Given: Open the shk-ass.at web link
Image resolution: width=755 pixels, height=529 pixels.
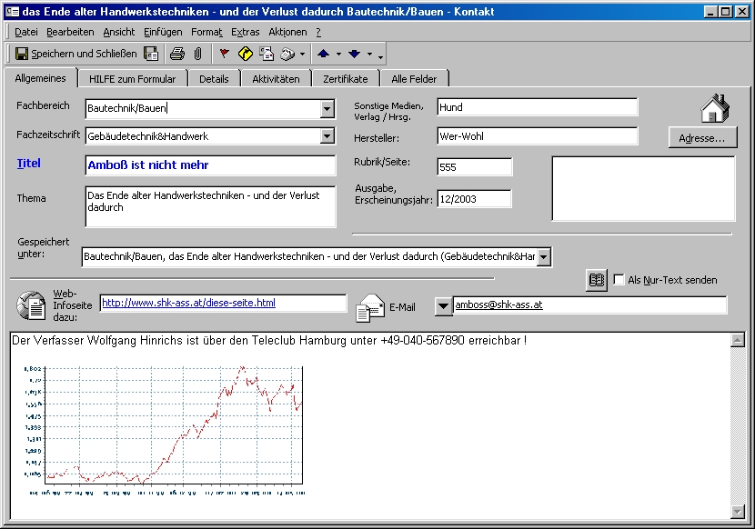Looking at the screenshot, I should pos(188,303).
